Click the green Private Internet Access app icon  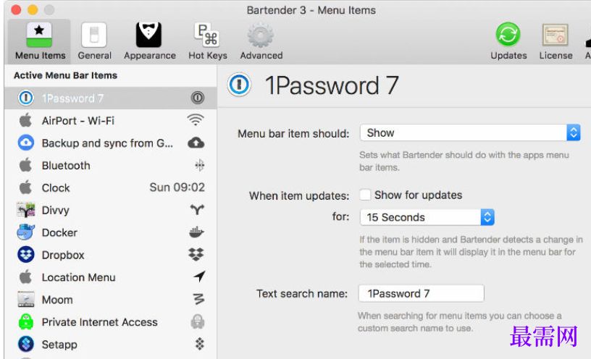point(25,321)
